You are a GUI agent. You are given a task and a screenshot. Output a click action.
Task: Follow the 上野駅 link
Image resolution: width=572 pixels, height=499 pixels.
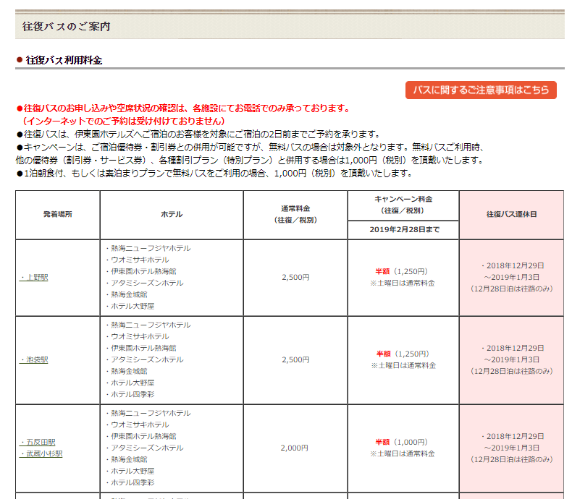34,277
